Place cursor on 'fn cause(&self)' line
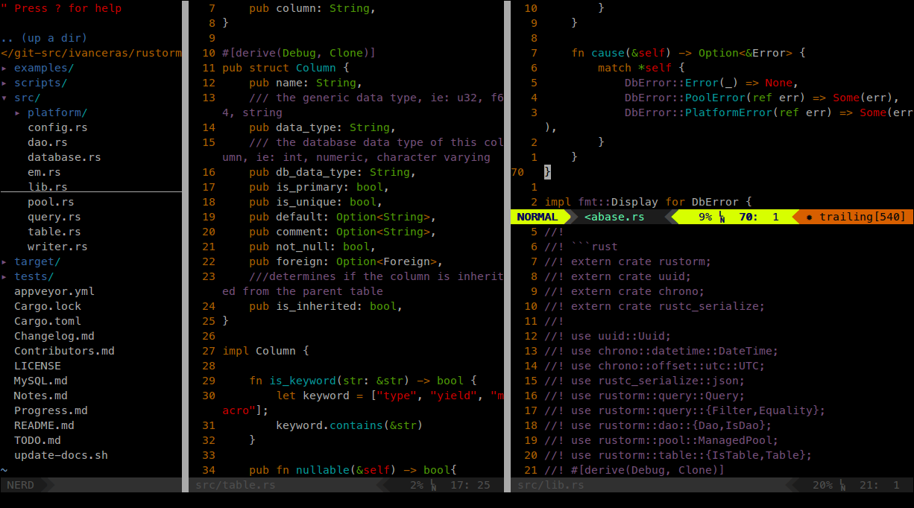The height and width of the screenshot is (508, 914). 688,53
